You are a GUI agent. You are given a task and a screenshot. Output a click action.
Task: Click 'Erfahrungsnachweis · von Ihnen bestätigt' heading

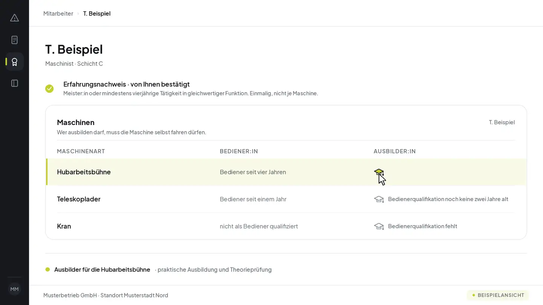[x=126, y=84]
